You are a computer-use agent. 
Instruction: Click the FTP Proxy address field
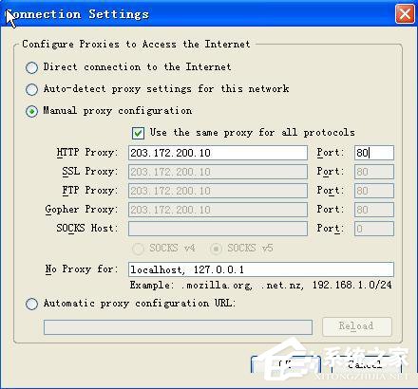[x=218, y=191]
